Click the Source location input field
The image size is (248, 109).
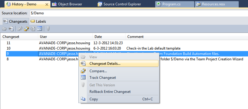pyautogui.click(x=139, y=13)
